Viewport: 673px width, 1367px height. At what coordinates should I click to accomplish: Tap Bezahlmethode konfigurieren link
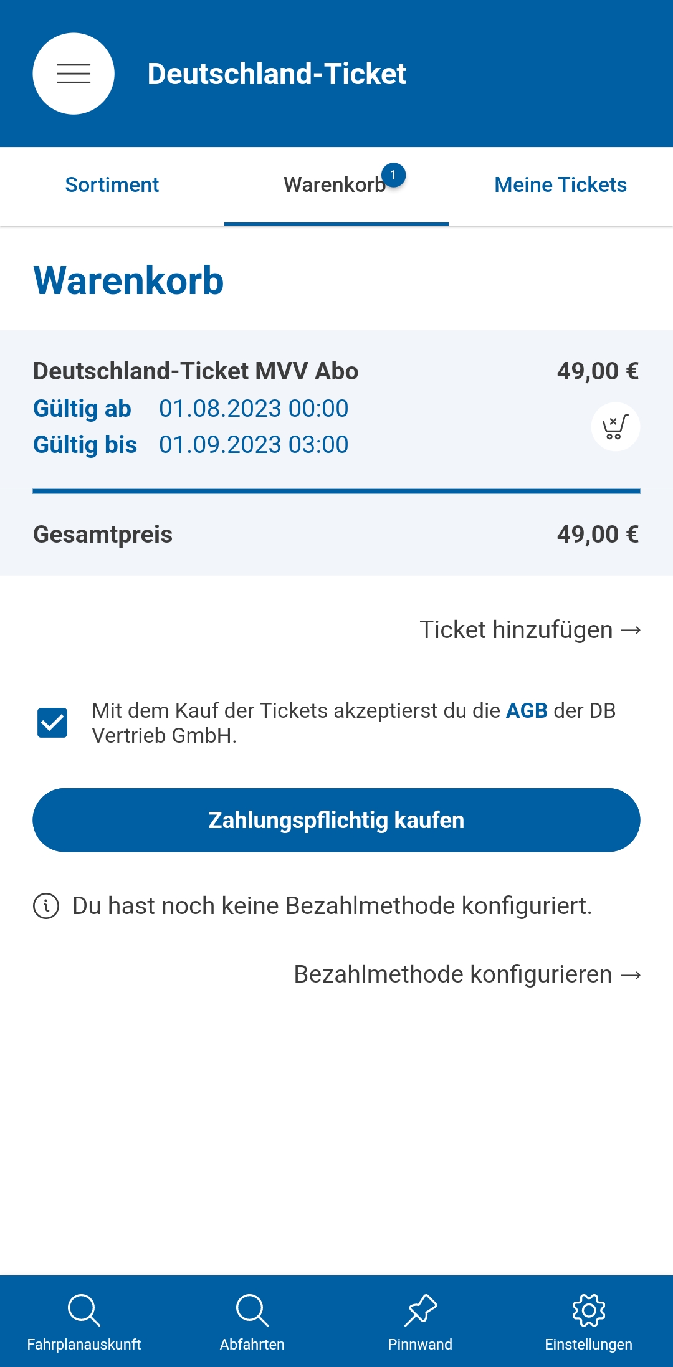(x=453, y=974)
